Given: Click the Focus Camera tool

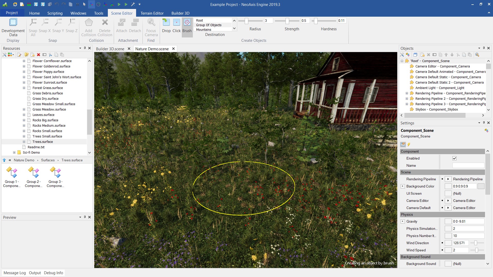Looking at the screenshot, I should coord(151,28).
